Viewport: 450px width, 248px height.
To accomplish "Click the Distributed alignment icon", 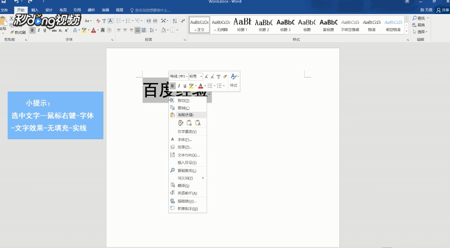I will coord(144,30).
